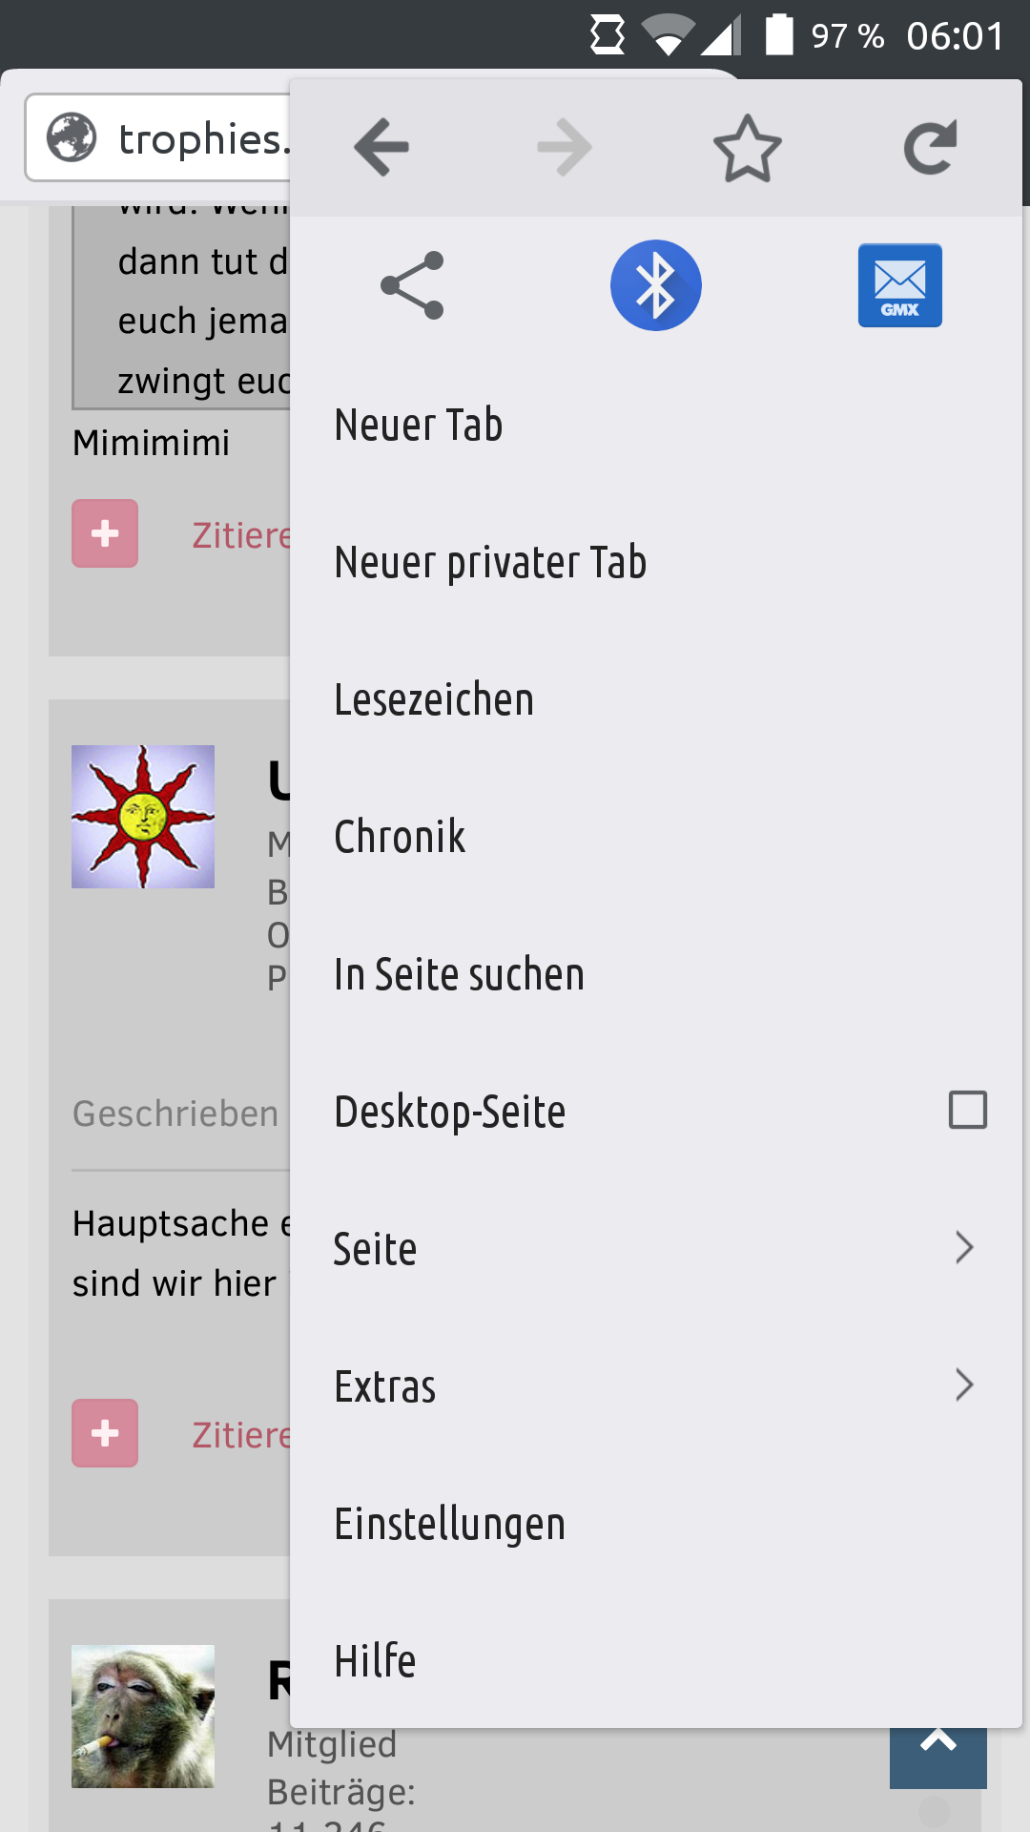
Task: Reload the page with refresh icon
Action: [x=931, y=148]
